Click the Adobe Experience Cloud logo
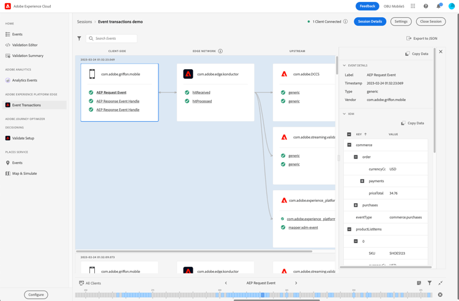The height and width of the screenshot is (301, 459). pos(8,6)
